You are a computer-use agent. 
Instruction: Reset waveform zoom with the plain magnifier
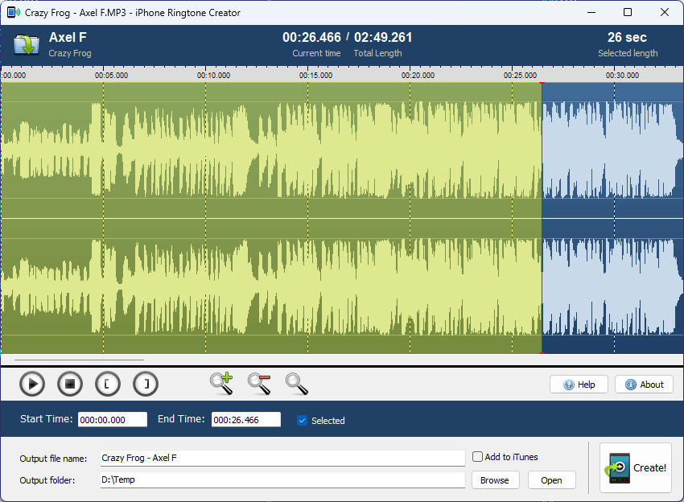(x=297, y=384)
